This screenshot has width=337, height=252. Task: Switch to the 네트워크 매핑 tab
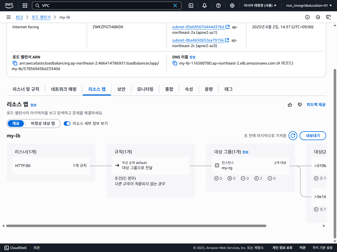pyautogui.click(x=63, y=89)
